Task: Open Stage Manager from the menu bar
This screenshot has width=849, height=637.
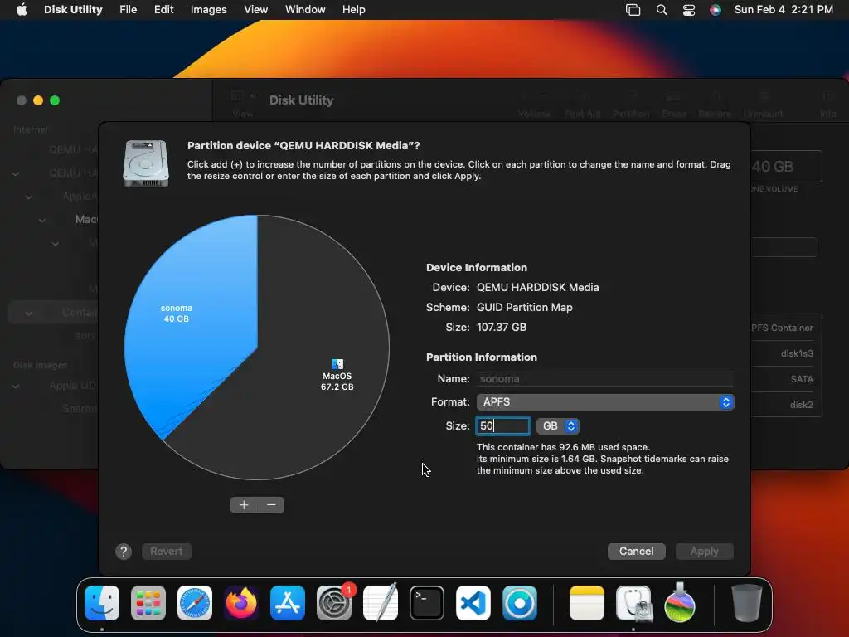Action: [x=633, y=9]
